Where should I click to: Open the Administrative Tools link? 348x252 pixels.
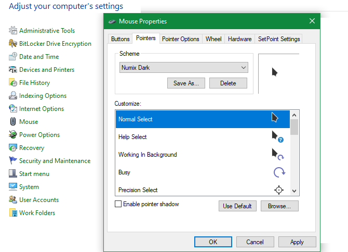(x=47, y=31)
